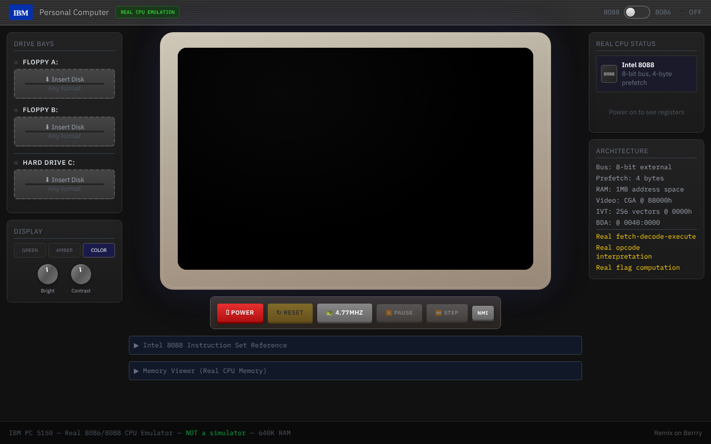Expand the Intel 8088 Instruction Set Reference

pos(355,345)
